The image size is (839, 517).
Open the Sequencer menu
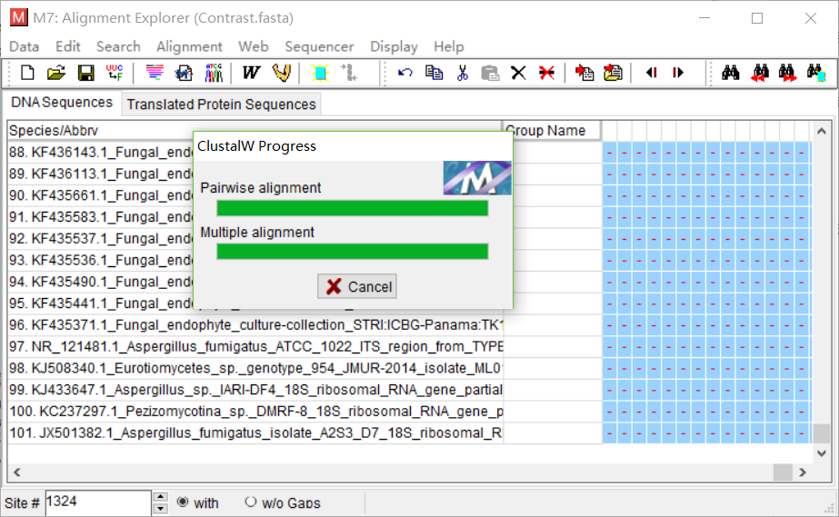(x=319, y=46)
